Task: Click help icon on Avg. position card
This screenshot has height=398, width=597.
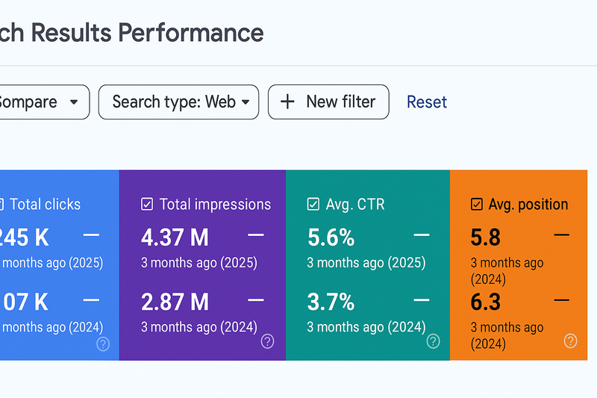Action: point(570,341)
